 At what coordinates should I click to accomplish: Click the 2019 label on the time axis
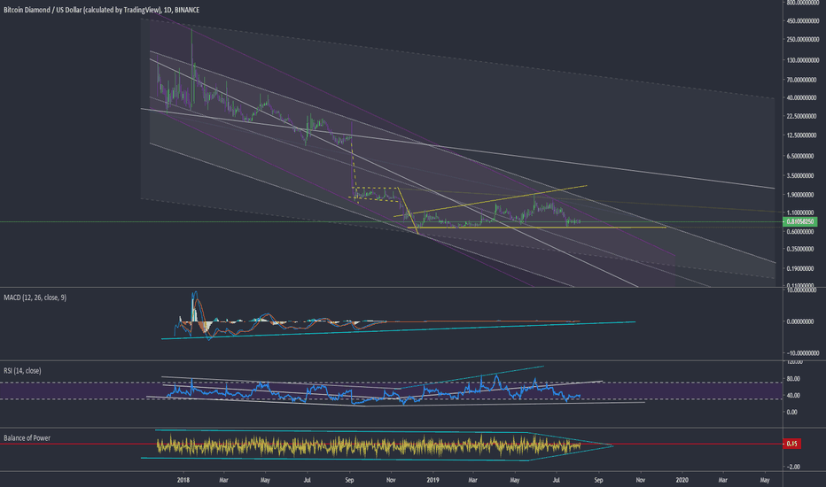[433, 480]
